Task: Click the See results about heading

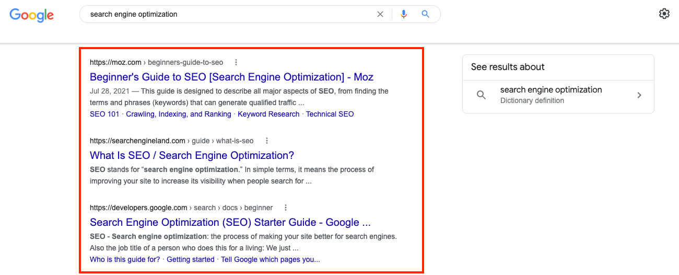Action: coord(508,67)
